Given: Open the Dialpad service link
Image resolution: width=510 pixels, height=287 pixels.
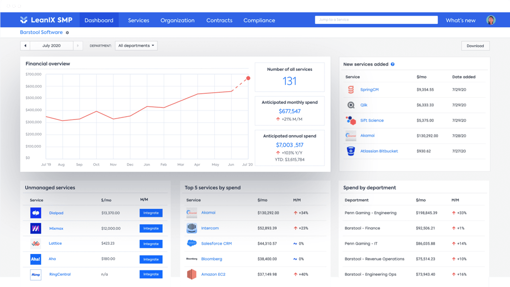Looking at the screenshot, I should pyautogui.click(x=56, y=213).
